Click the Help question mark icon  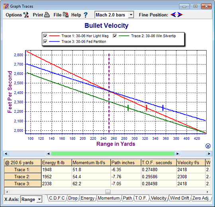click(x=86, y=15)
